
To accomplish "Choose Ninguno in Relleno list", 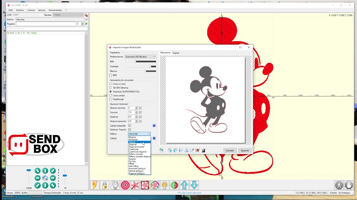I will 139,137.
